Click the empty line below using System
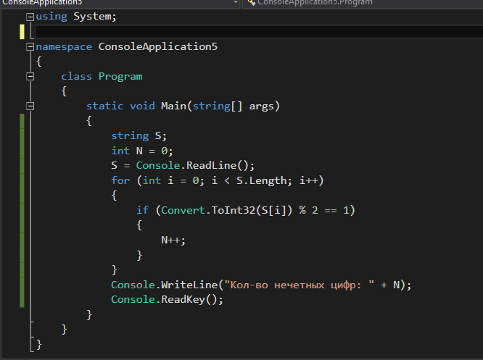Viewport: 483px width, 360px height. (218, 32)
